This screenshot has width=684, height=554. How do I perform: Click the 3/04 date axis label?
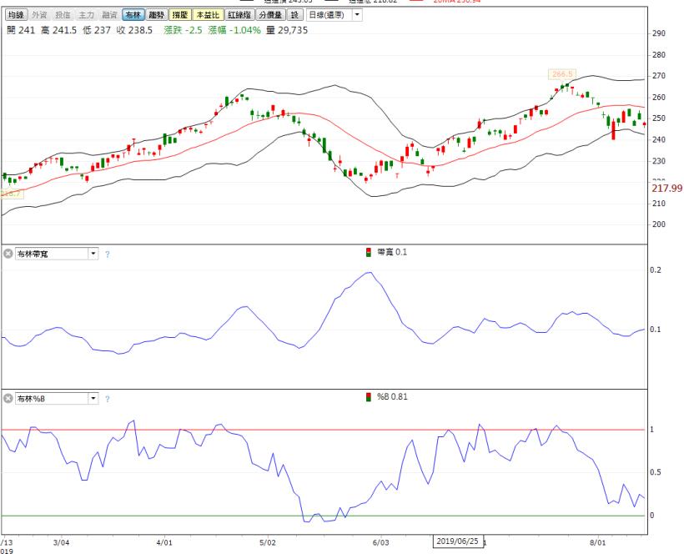61,542
